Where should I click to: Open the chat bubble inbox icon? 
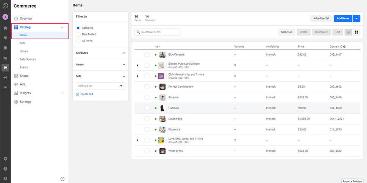[5, 48]
